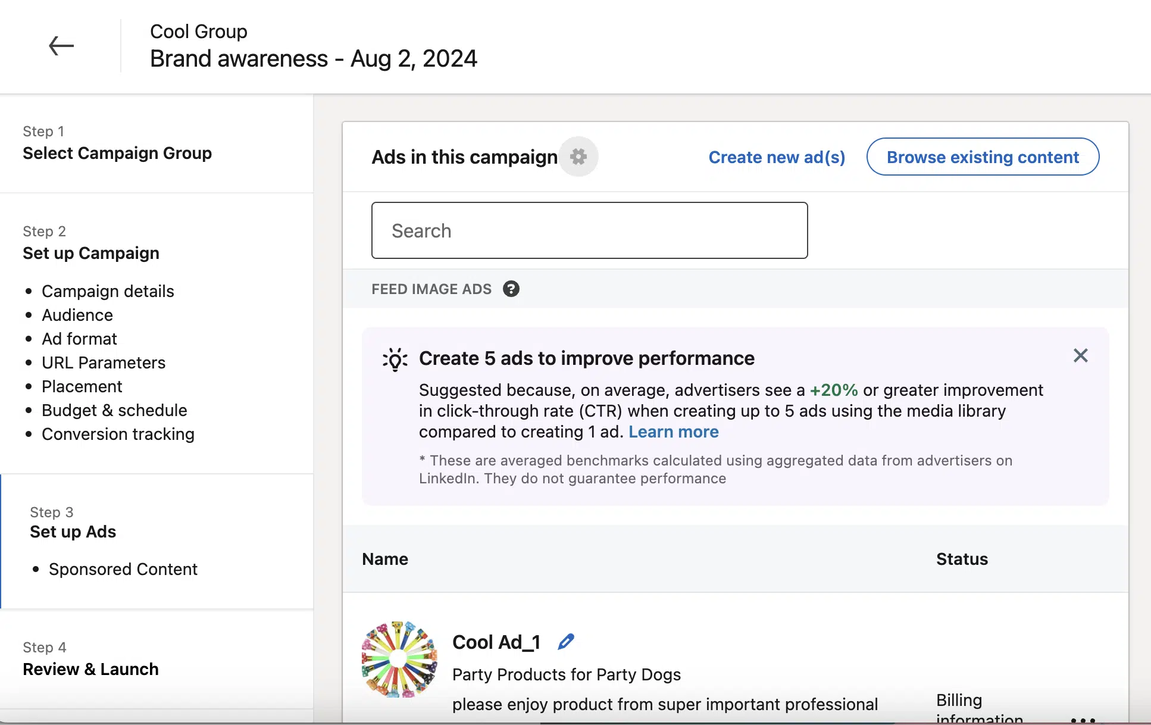
Task: Open the Audience section
Action: (77, 315)
